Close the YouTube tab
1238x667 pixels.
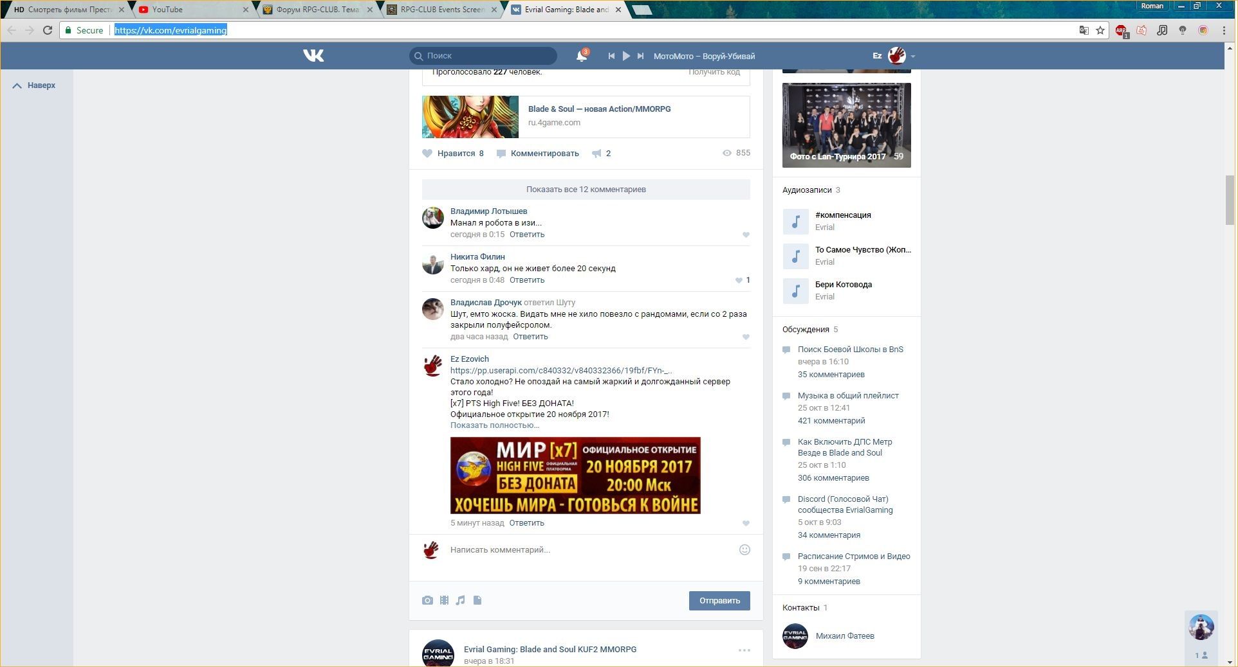(x=245, y=10)
